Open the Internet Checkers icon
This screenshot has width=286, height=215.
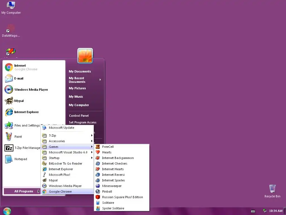[98, 163]
